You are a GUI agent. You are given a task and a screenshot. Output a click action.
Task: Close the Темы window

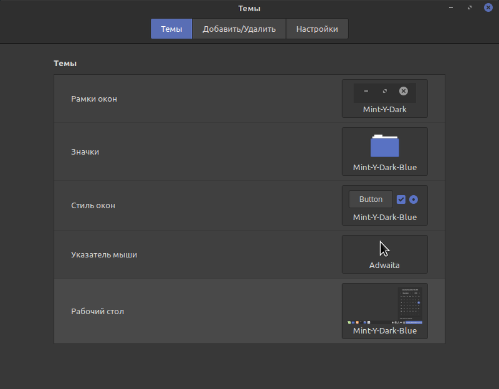point(488,7)
